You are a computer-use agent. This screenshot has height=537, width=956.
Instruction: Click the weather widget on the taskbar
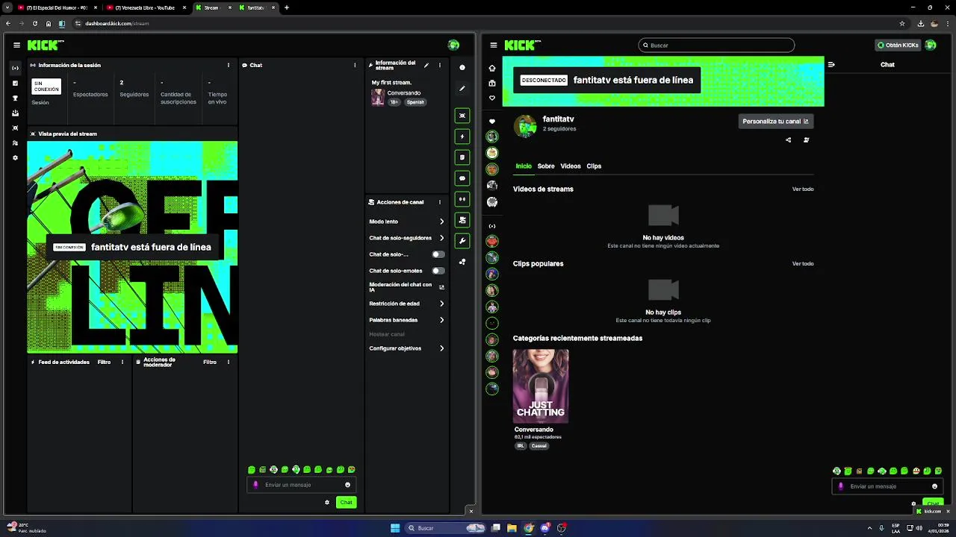(26, 528)
